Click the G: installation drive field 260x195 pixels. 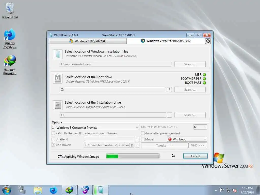click(x=113, y=115)
